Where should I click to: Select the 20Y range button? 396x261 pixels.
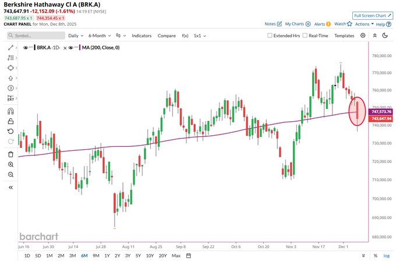(x=163, y=256)
